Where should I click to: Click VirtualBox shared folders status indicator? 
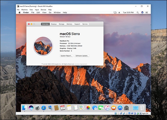(x=126, y=113)
